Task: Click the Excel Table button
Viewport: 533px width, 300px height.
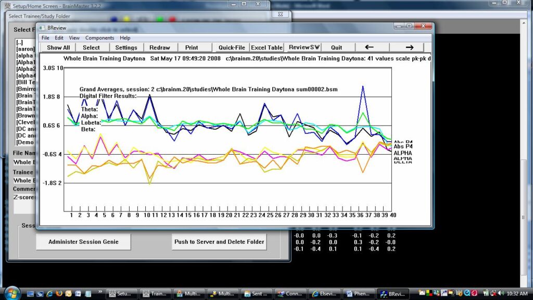Action: click(267, 47)
